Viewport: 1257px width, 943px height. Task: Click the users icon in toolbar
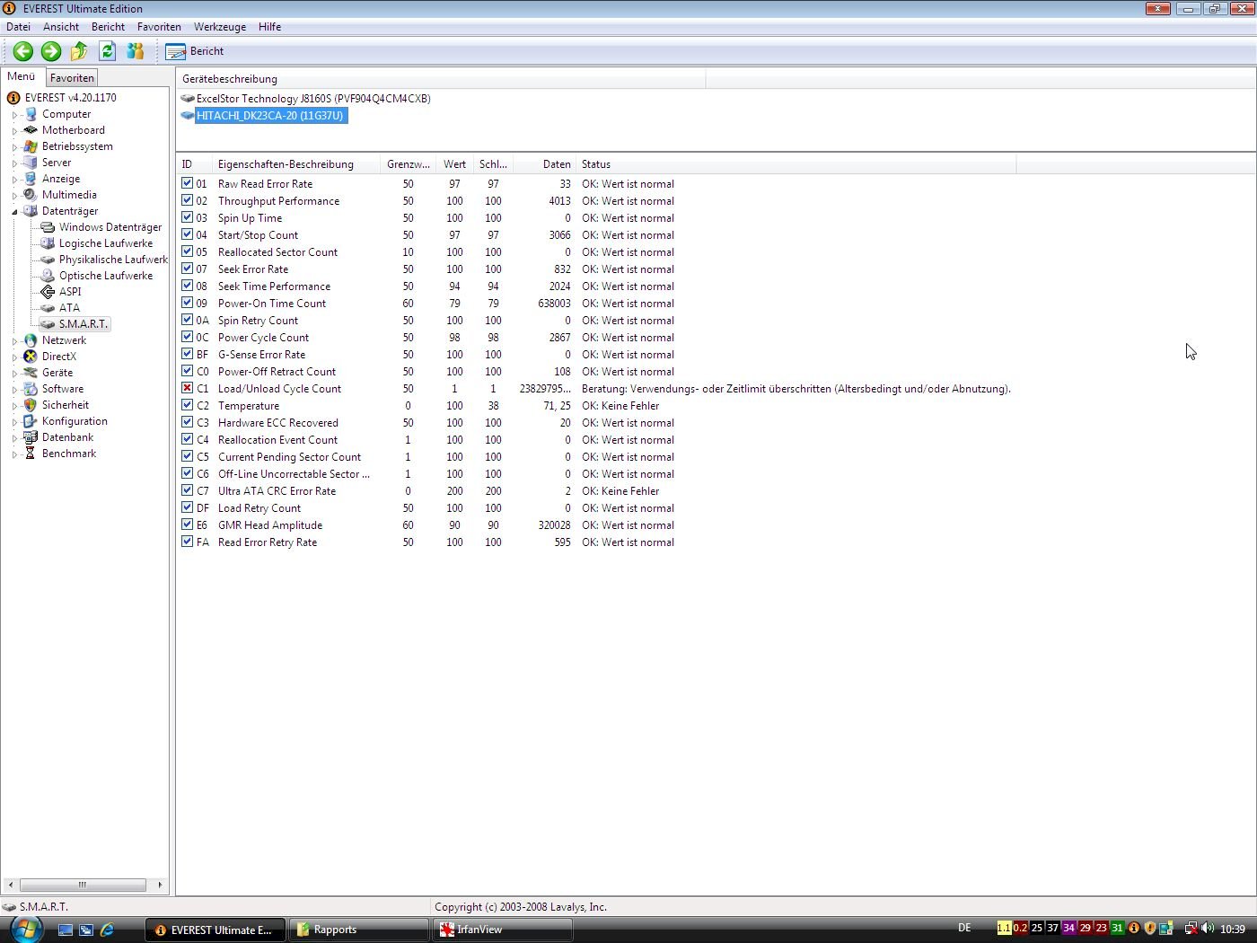coord(136,51)
